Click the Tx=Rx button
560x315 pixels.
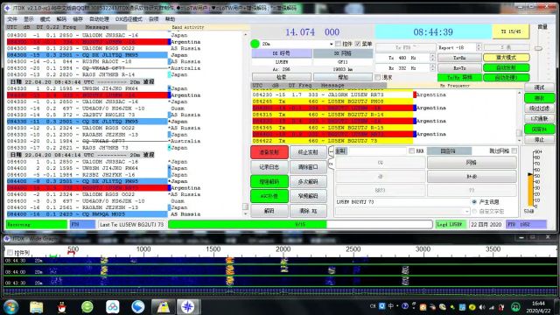click(458, 58)
